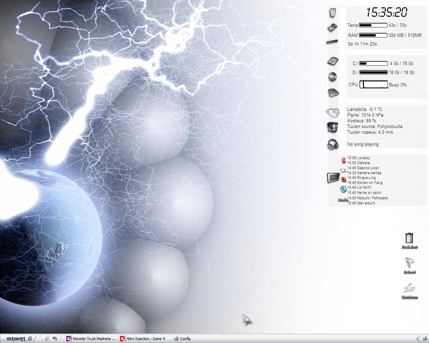
Task: Click the 'Busy 3%' CPU reading
Action: coord(398,85)
